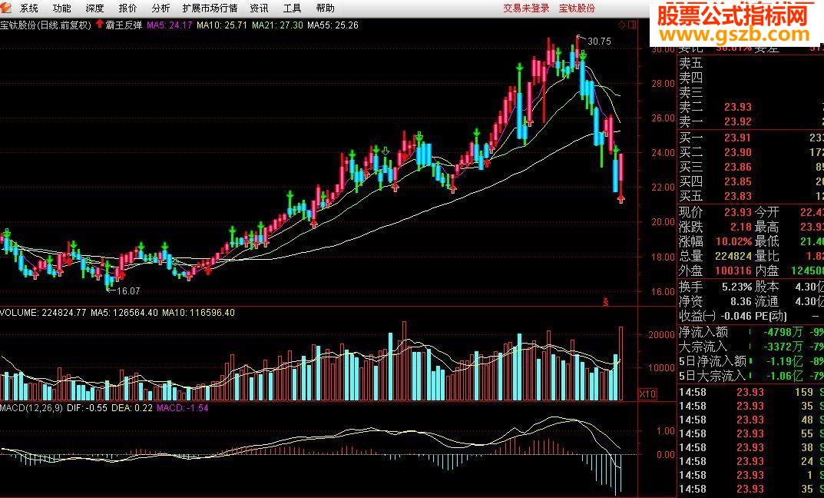824x498 pixels.
Task: Click the red buy arrow at latest candle
Action: tap(621, 198)
